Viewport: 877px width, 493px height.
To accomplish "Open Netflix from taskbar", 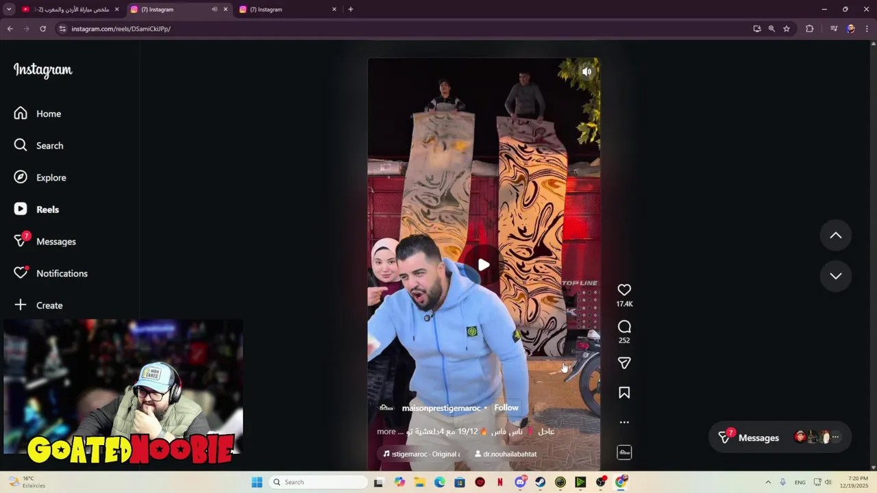I will [x=500, y=482].
